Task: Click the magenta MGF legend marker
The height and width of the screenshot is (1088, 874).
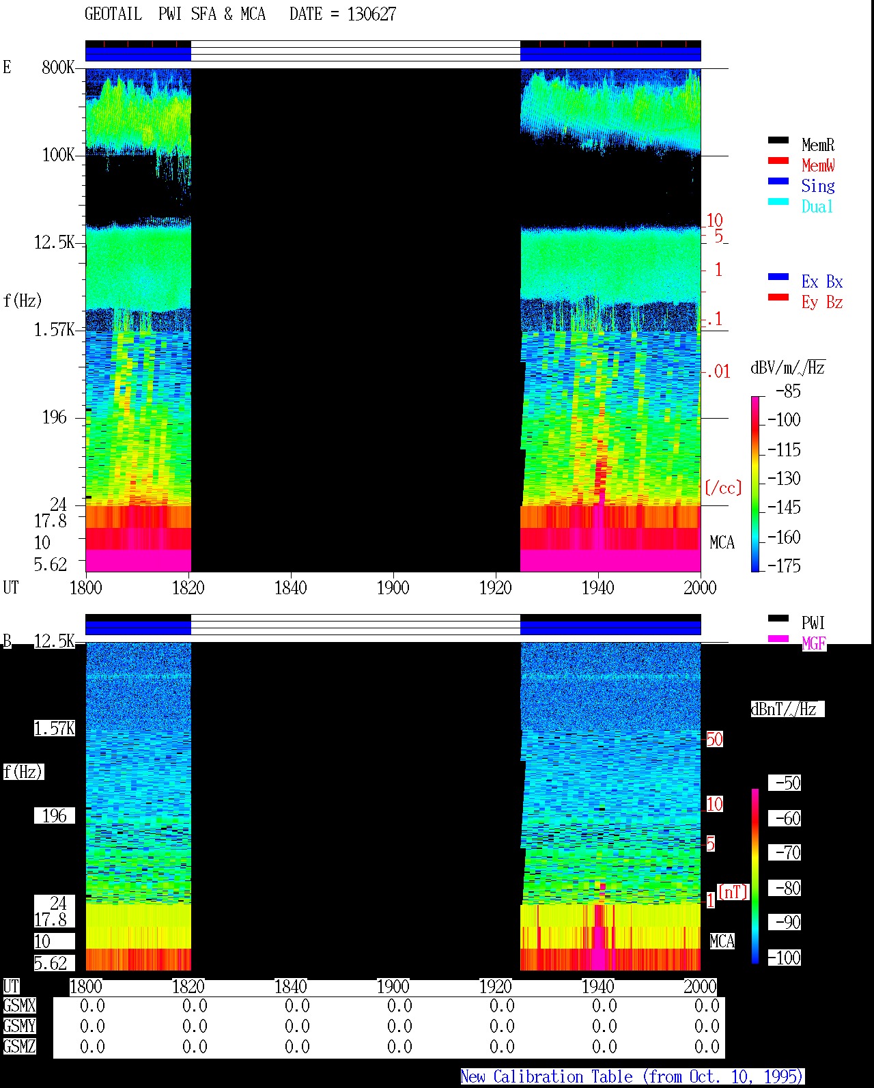Action: tap(778, 639)
